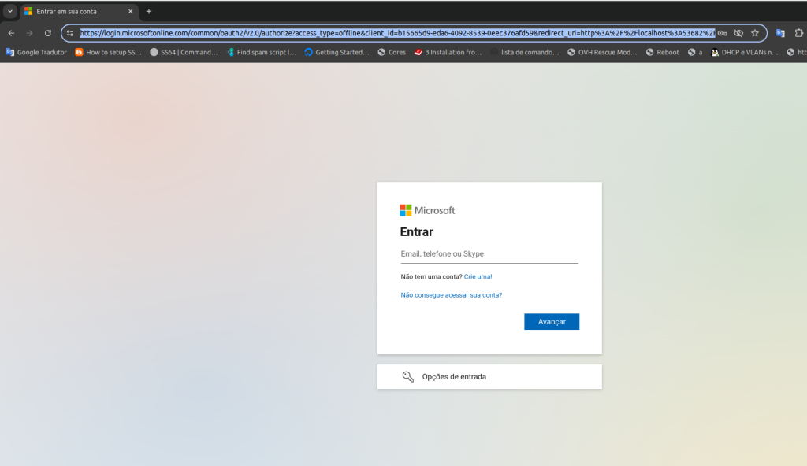Click the 'Não tem uma conta?' text
Viewport: 807px width, 466px height.
coord(431,277)
